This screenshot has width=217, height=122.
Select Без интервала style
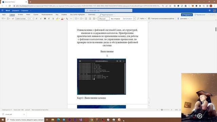point(115,19)
